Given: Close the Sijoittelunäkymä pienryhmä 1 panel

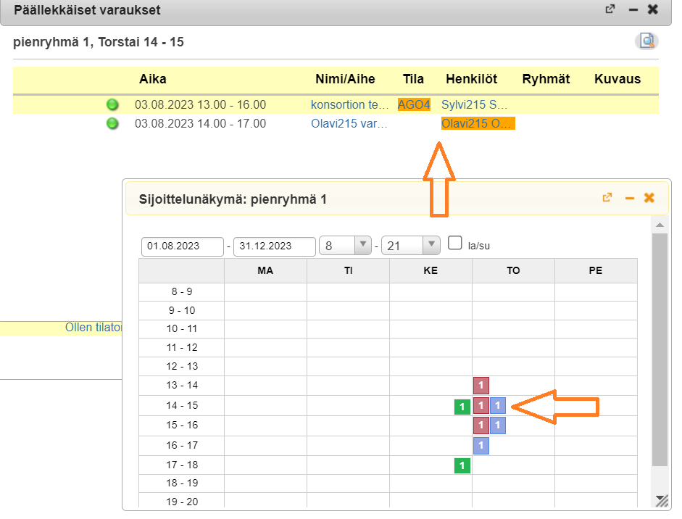Looking at the screenshot, I should [649, 197].
